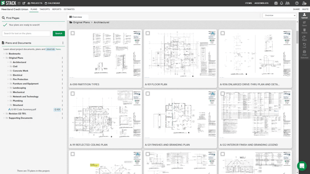310x174 pixels.
Task: Click the Upload button in right sidebar
Action: [x=304, y=16]
